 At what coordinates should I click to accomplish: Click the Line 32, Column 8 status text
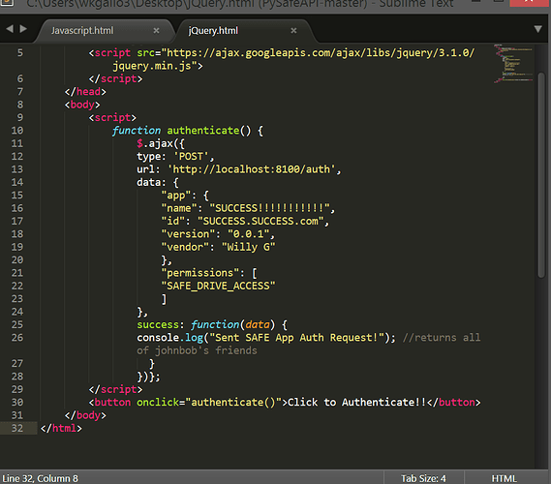pyautogui.click(x=40, y=478)
